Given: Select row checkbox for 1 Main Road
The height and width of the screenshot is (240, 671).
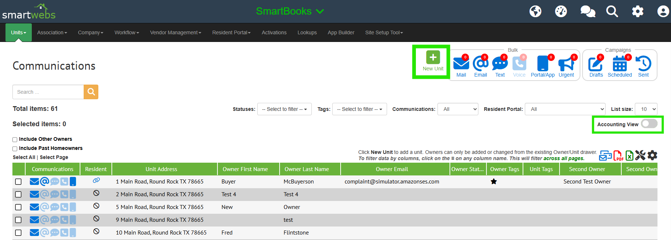Looking at the screenshot, I should (x=18, y=182).
